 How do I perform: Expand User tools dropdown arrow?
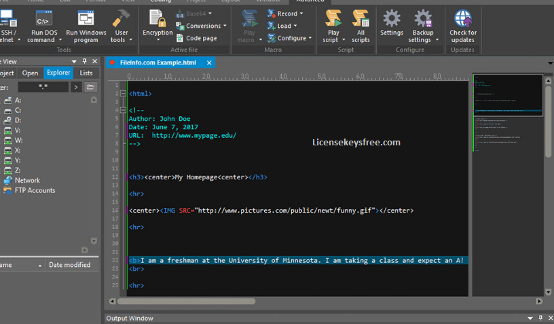(x=131, y=40)
